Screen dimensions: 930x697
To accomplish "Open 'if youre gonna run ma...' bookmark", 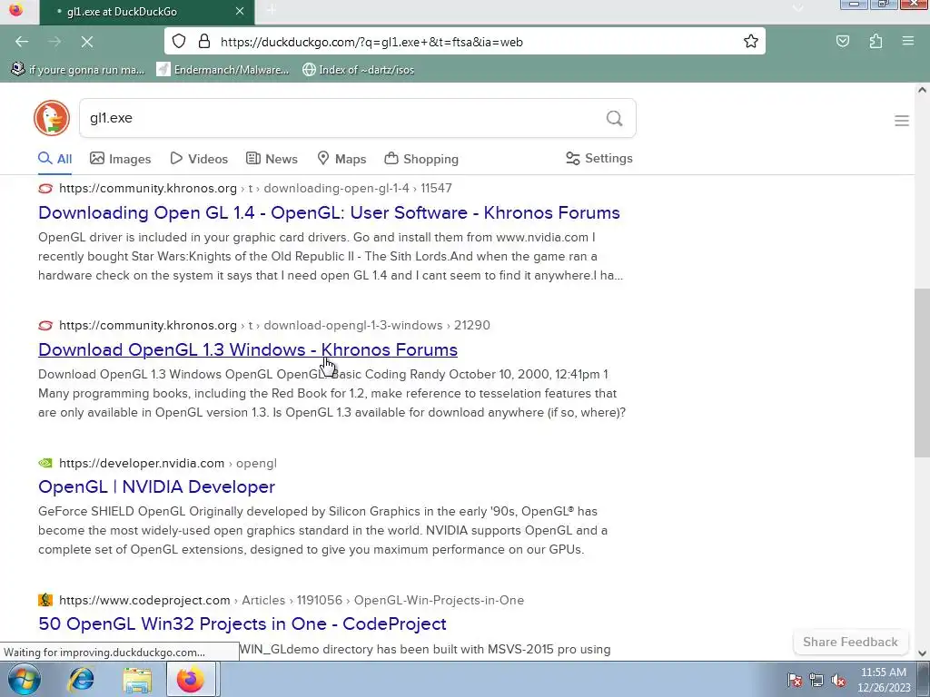I will coord(78,70).
